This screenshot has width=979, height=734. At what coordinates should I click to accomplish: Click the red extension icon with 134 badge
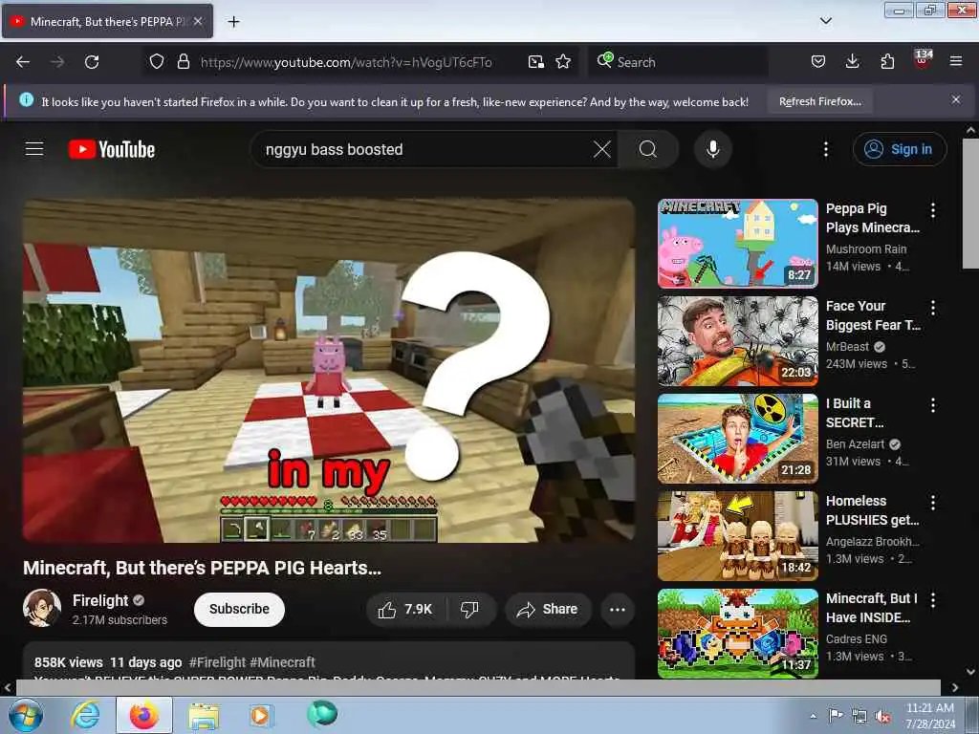923,60
